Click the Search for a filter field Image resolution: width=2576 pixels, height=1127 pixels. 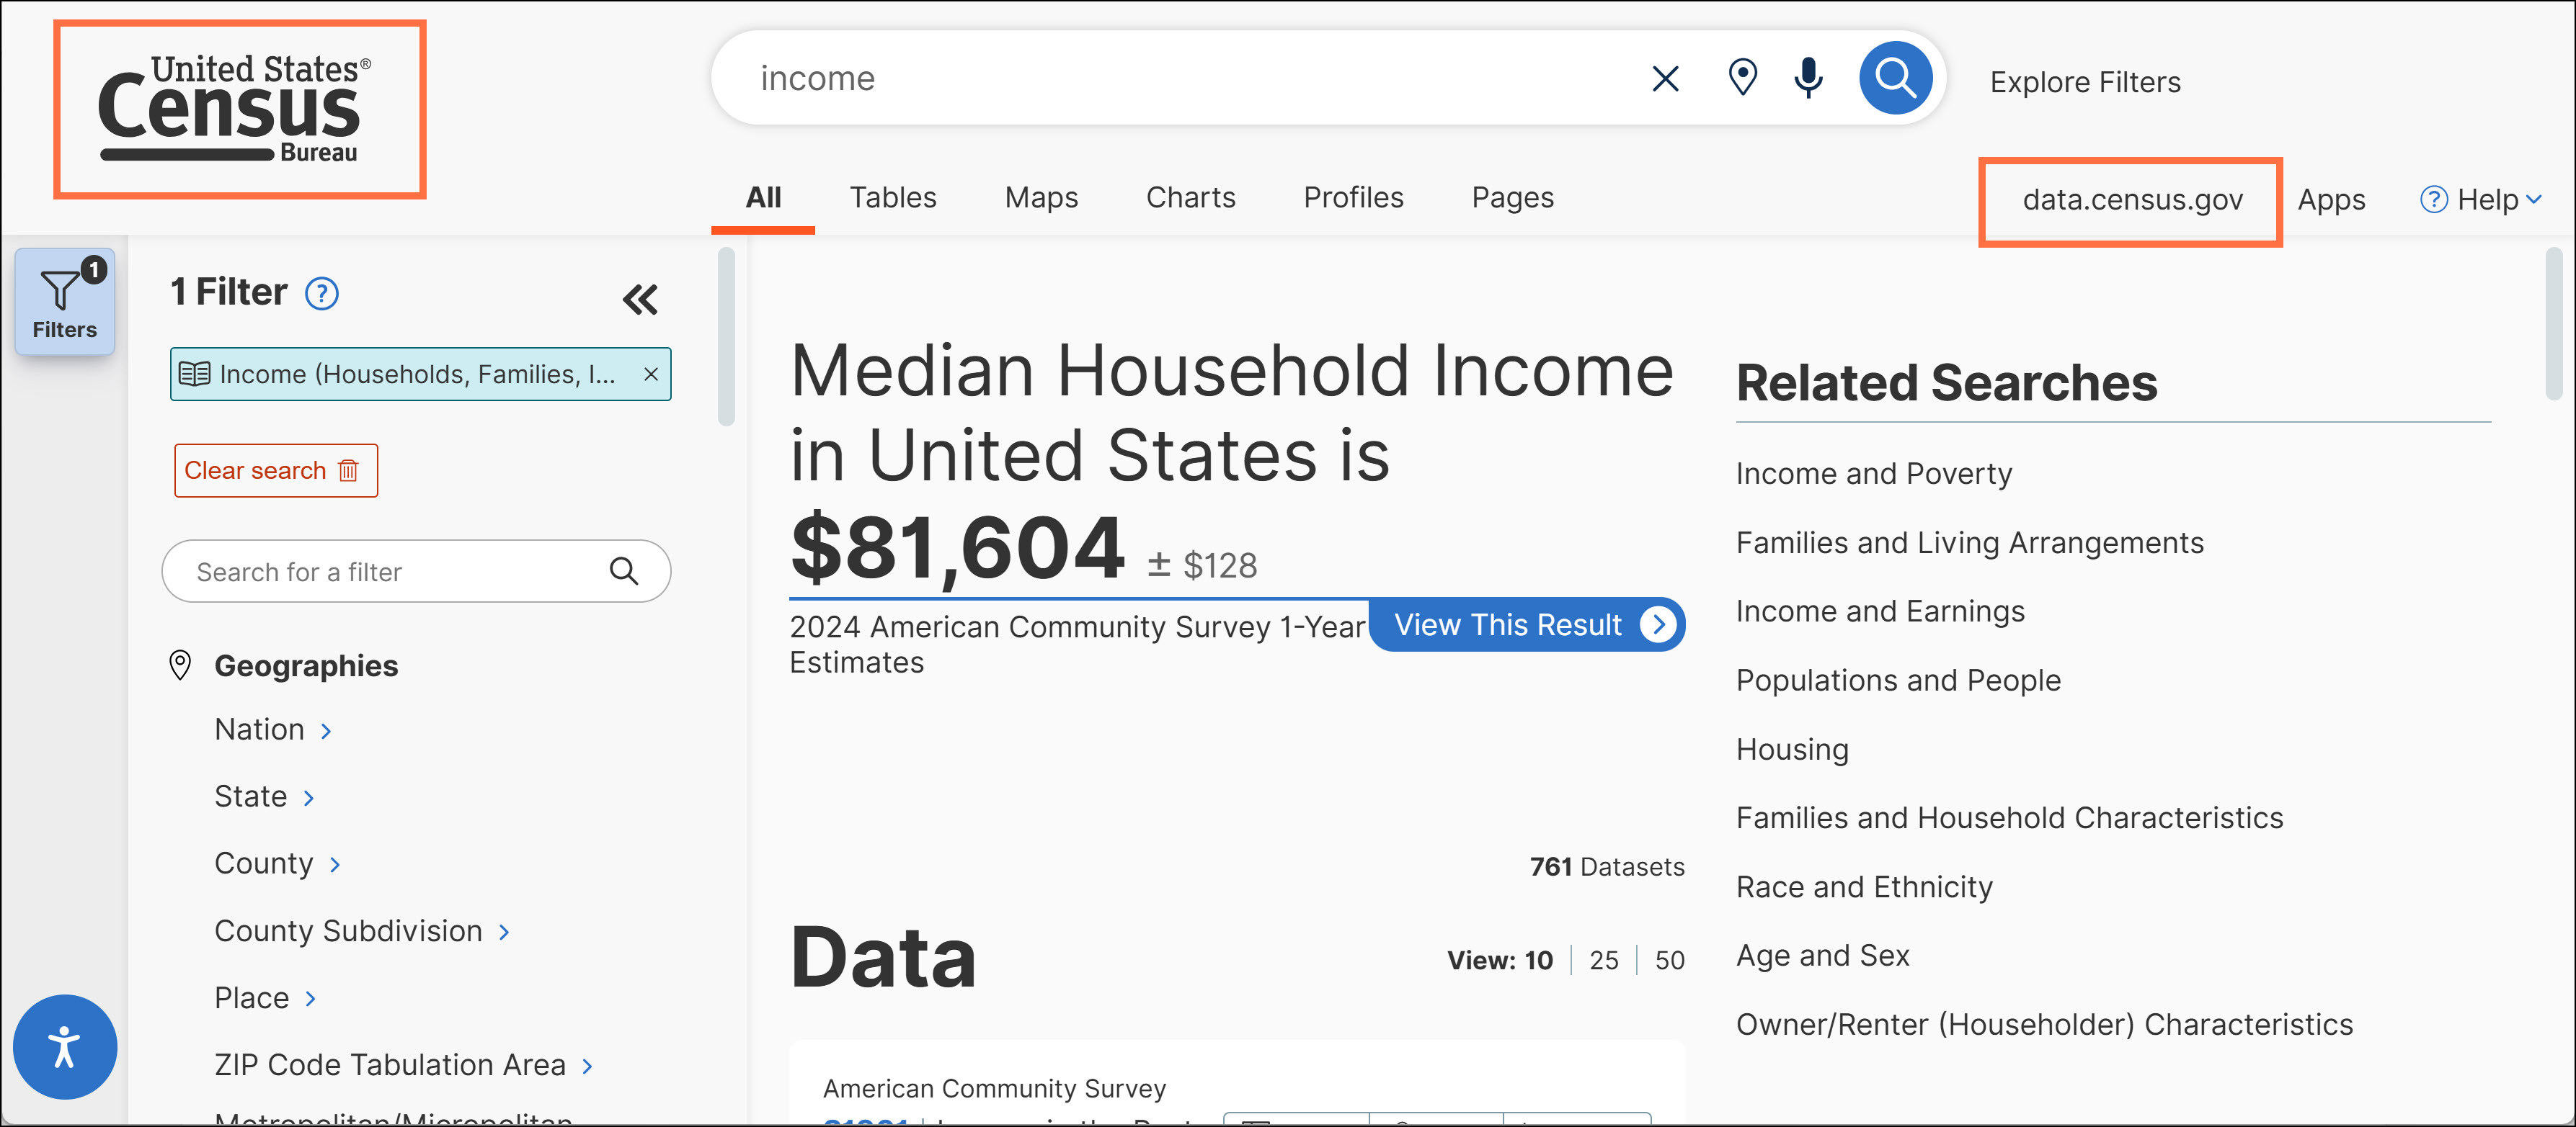[398, 572]
